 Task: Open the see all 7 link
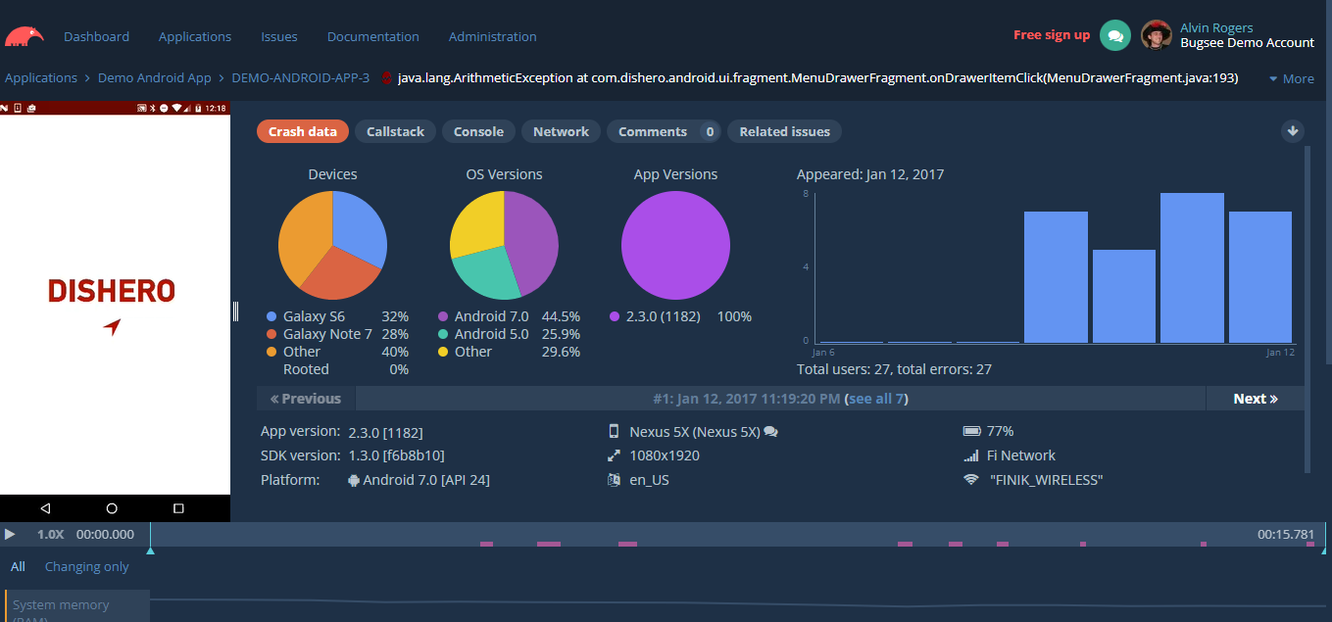[876, 398]
